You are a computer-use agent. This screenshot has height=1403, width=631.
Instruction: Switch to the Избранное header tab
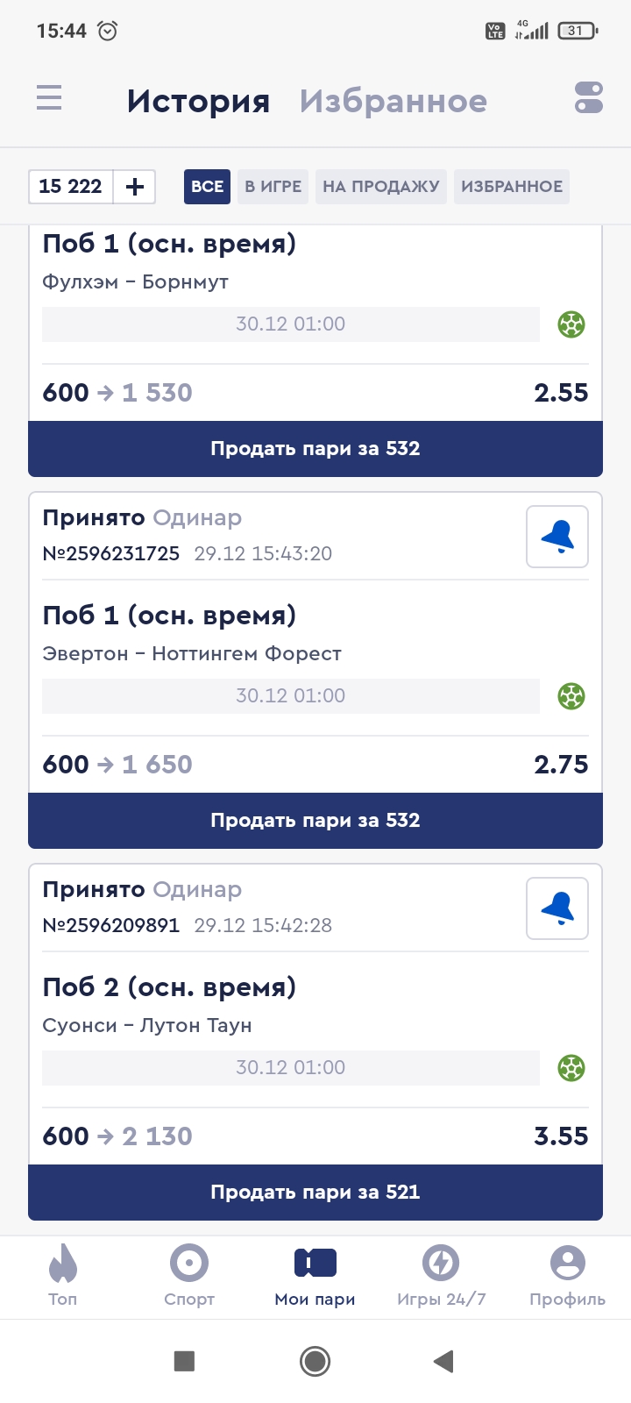393,102
